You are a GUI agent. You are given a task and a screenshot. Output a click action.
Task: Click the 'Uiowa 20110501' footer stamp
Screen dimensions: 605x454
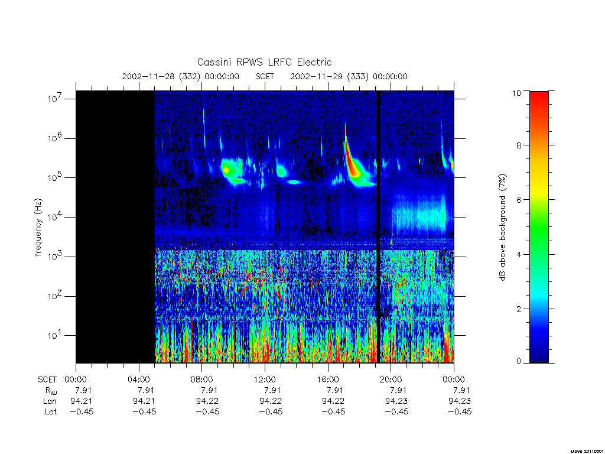tap(587, 451)
